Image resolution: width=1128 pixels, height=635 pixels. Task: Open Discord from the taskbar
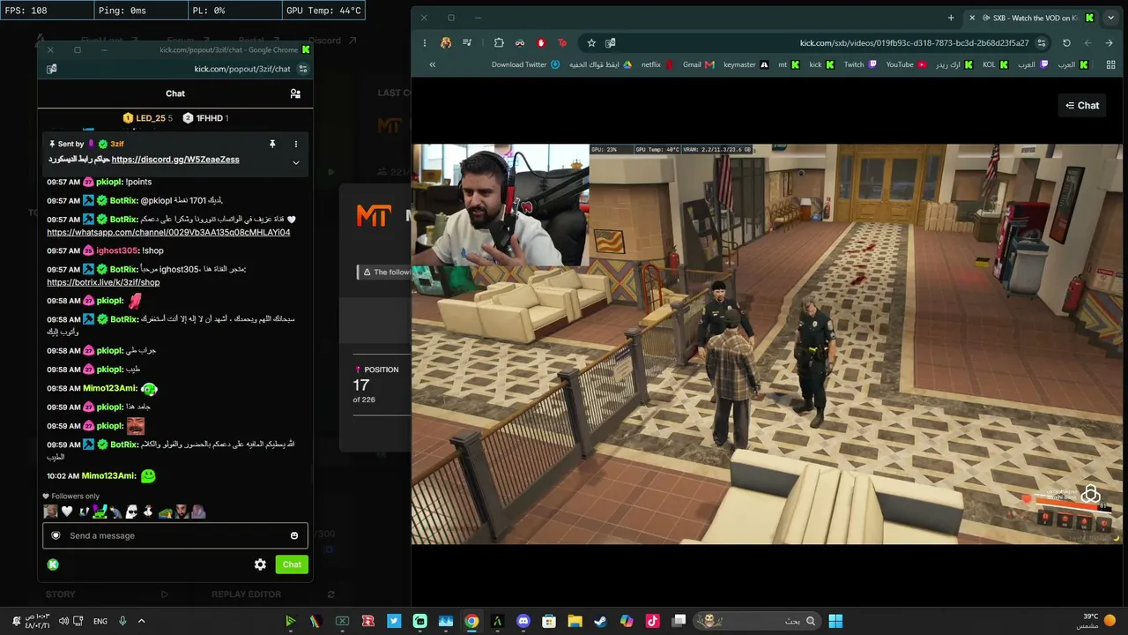[523, 621]
